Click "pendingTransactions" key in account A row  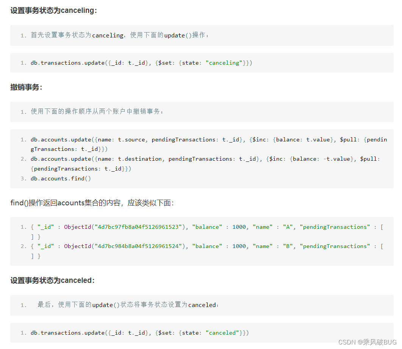click(x=335, y=227)
